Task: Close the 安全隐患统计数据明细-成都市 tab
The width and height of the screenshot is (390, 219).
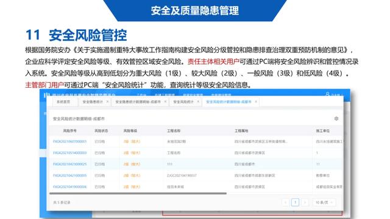Action: click(165, 102)
